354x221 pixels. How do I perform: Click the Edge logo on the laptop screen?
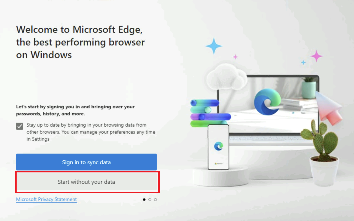[268, 102]
